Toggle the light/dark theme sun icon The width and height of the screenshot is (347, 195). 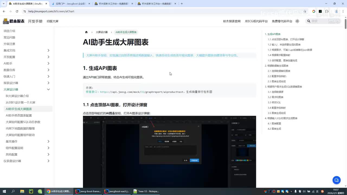(x=297, y=21)
